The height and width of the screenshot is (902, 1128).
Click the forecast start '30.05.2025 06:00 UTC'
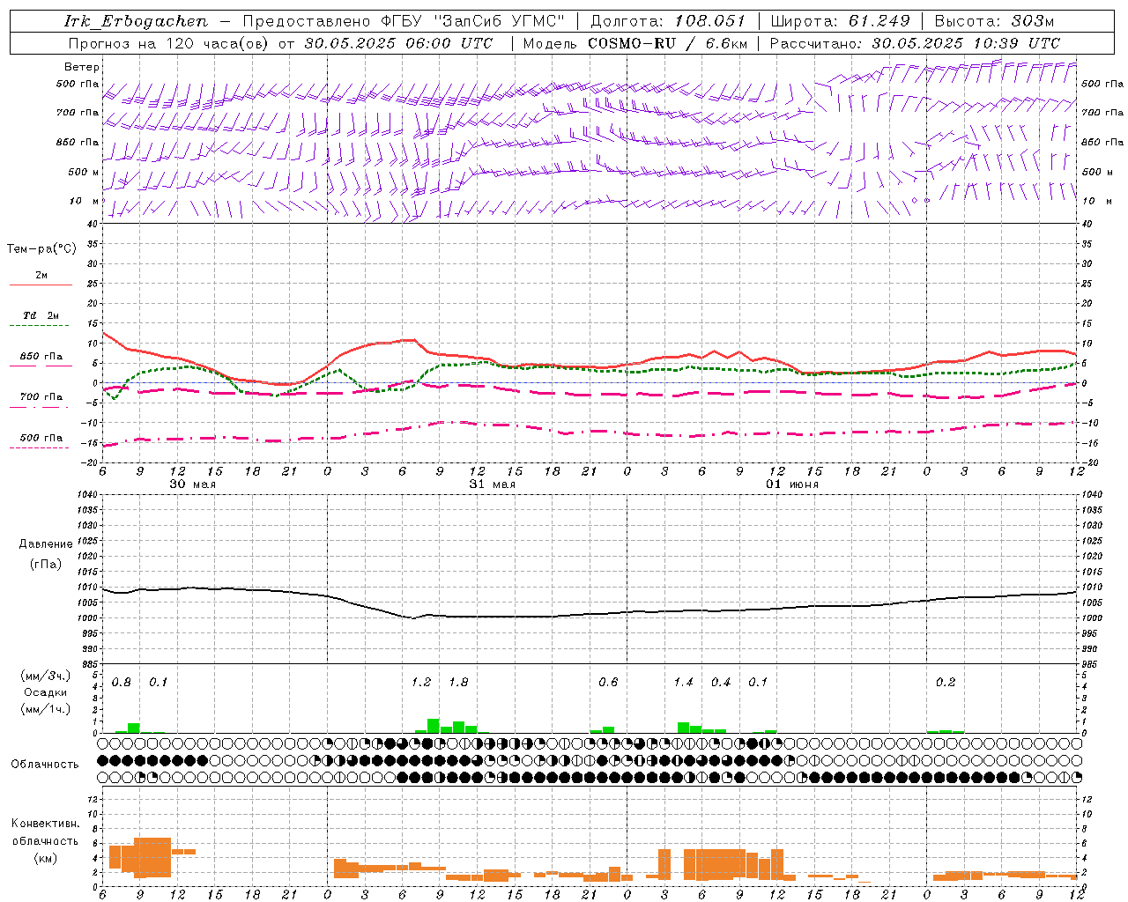coord(398,43)
